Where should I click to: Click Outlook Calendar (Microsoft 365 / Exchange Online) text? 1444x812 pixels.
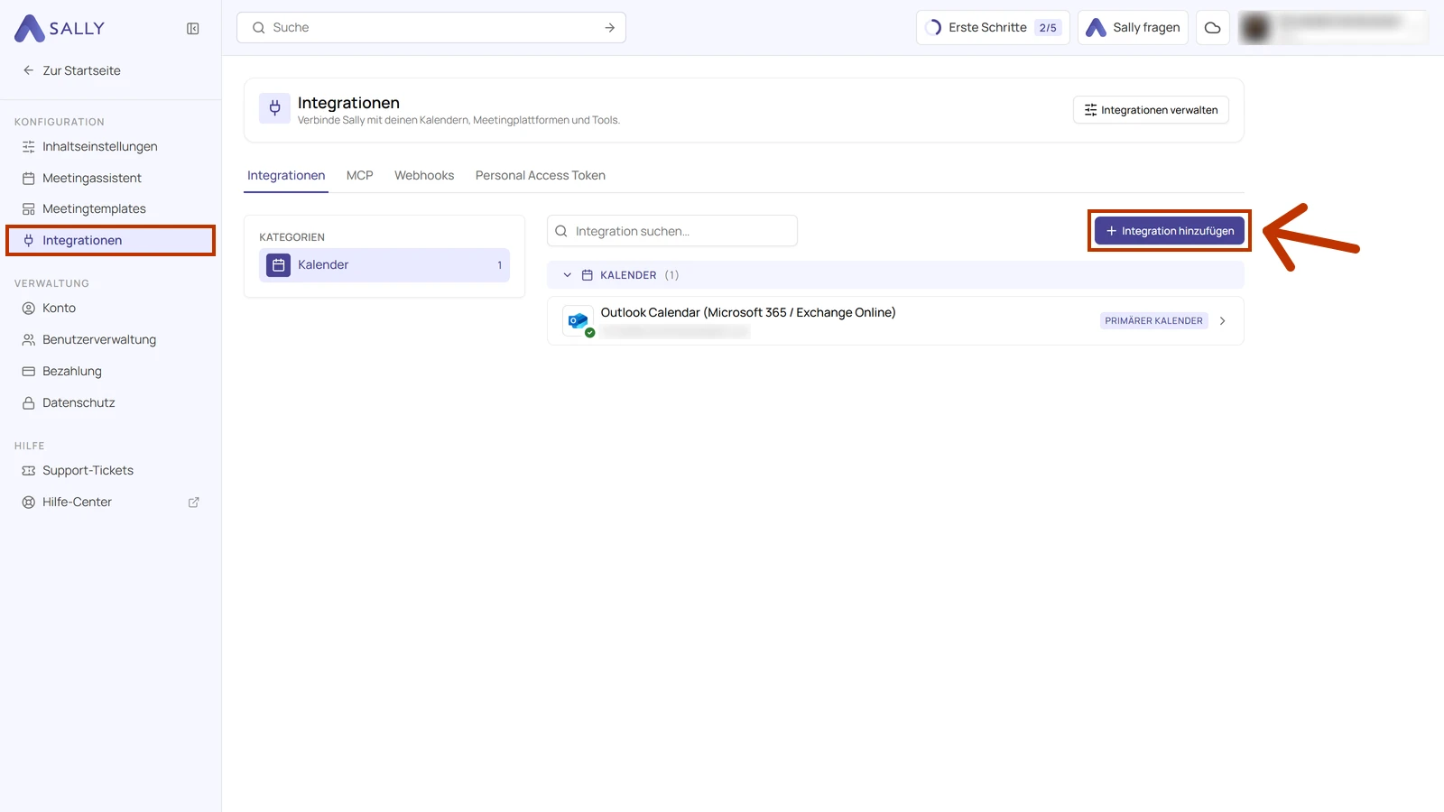point(748,312)
